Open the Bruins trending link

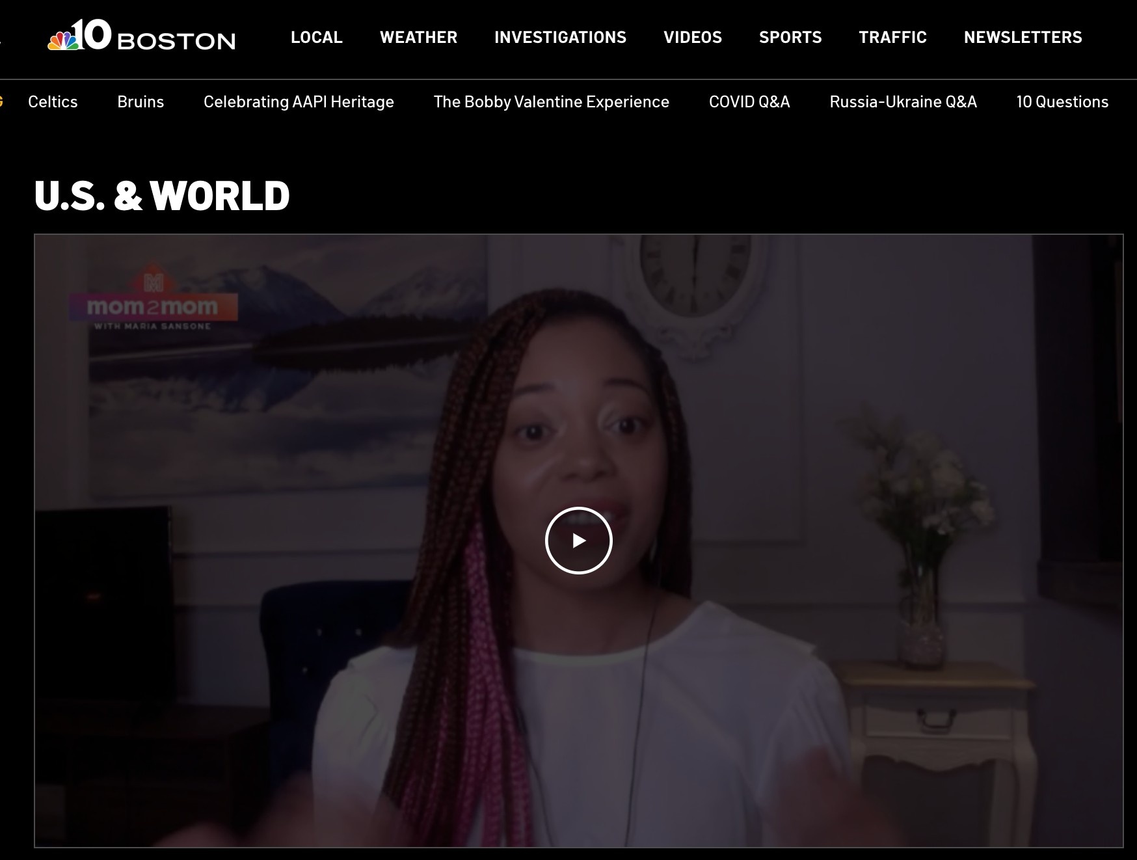click(140, 101)
